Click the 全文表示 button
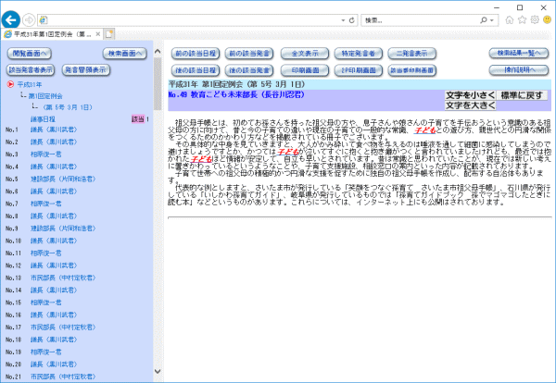556x383 pixels. 305,54
